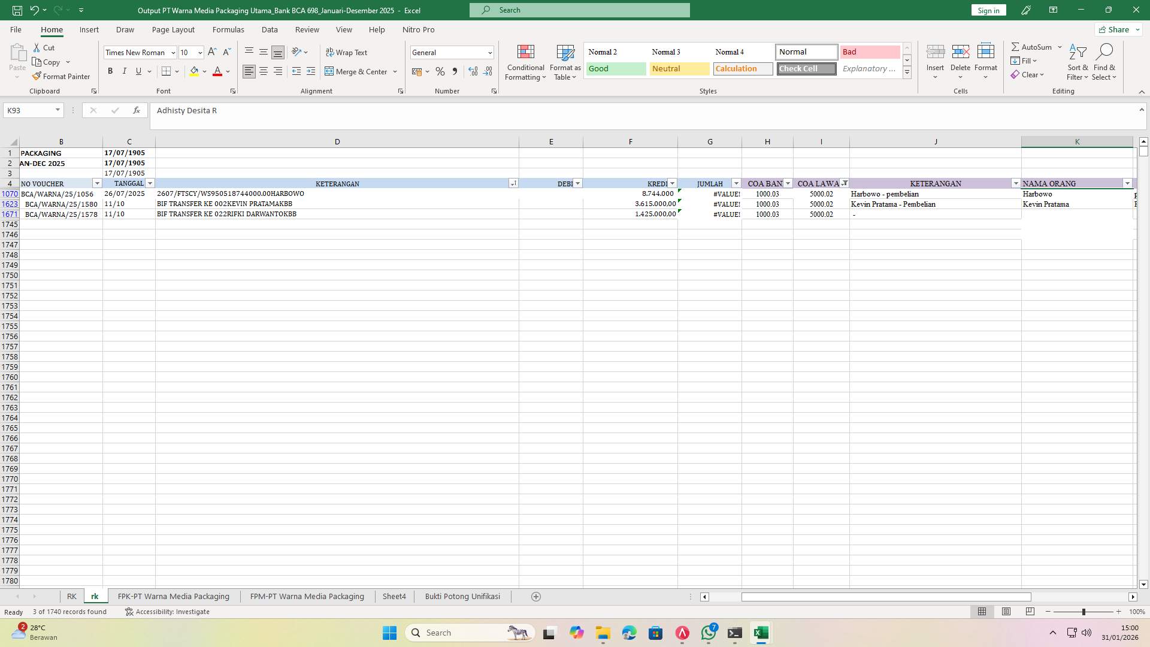Apply Percent number format
This screenshot has width=1150, height=647.
tap(440, 71)
